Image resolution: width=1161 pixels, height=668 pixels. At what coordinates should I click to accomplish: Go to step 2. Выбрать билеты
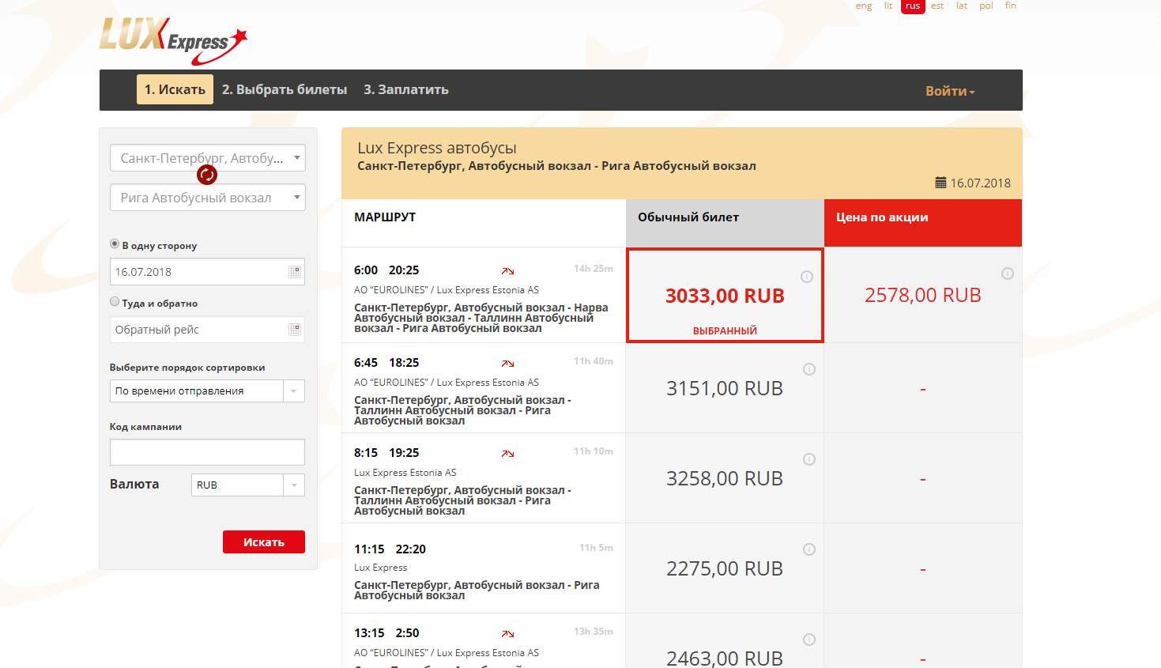285,89
